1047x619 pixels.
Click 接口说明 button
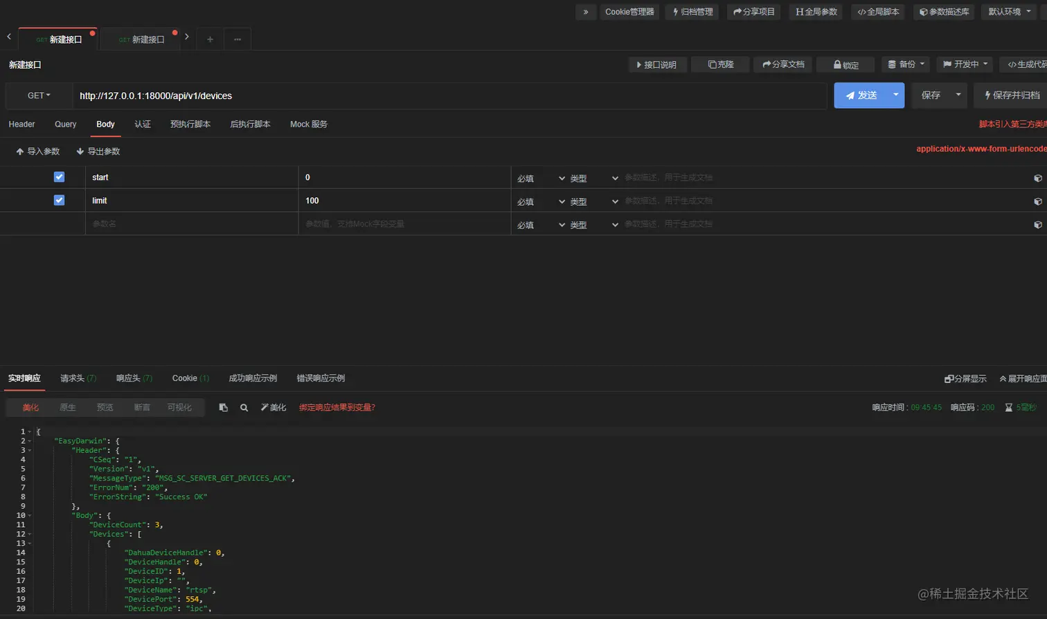(657, 64)
